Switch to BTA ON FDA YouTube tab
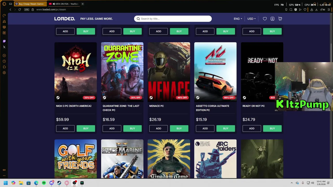The image size is (333, 187). point(64,4)
